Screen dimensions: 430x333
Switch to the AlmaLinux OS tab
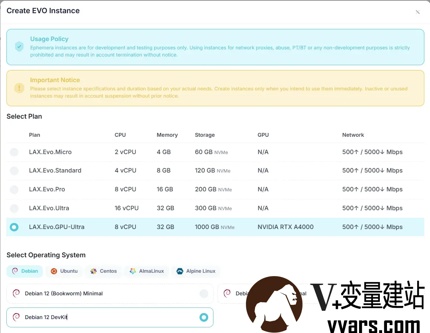pyautogui.click(x=146, y=271)
